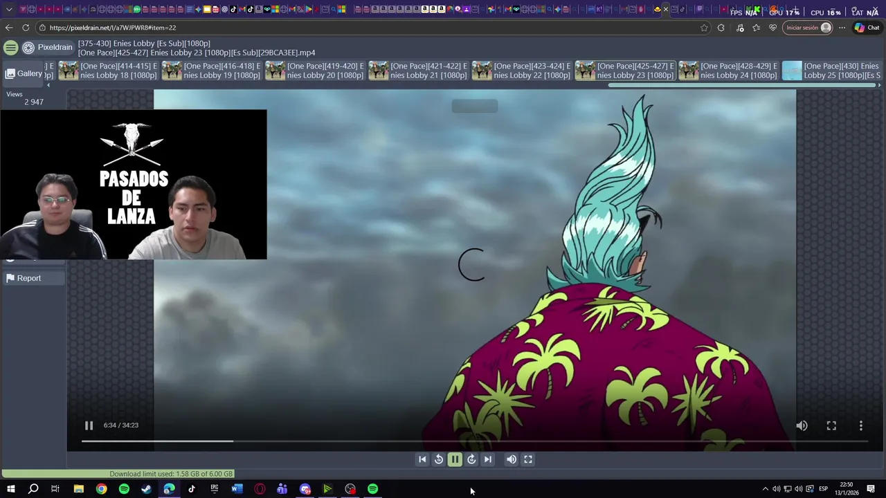Screen dimensions: 886x498
Task: Open TikTok from the taskbar
Action: (x=192, y=489)
